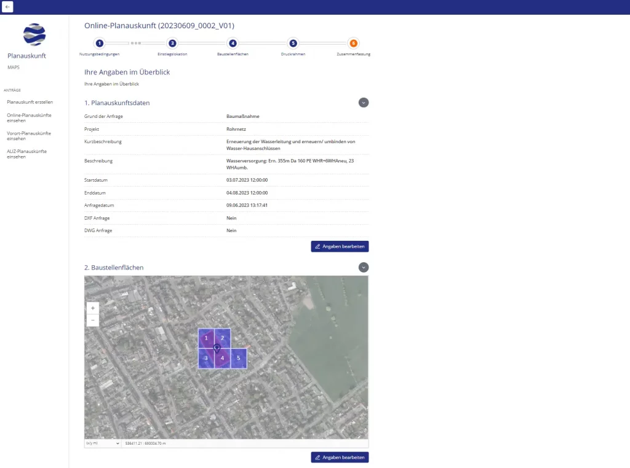Click the location pin marker on map

point(217,348)
